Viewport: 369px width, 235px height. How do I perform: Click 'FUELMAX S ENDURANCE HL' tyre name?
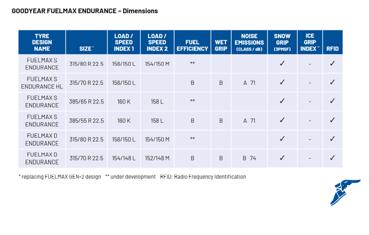[42, 83]
